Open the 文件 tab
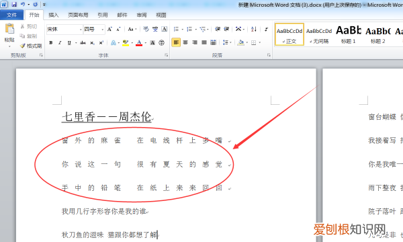 [11, 15]
